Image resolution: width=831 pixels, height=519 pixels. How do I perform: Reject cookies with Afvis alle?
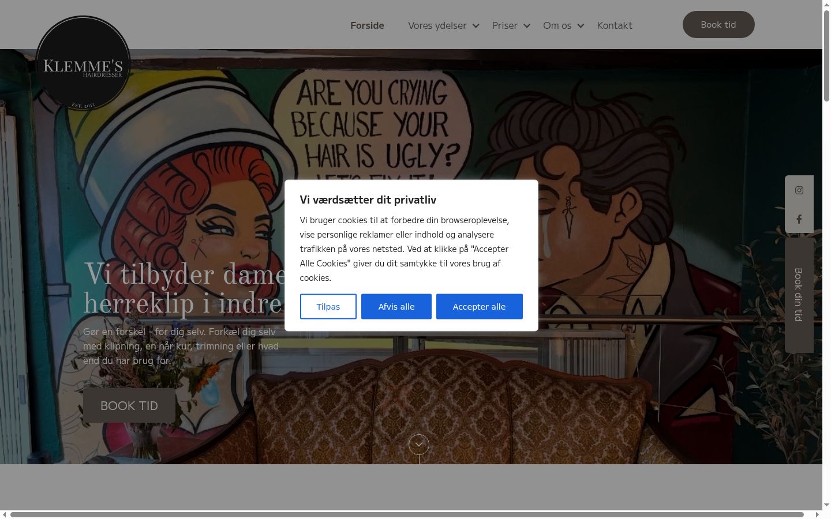396,306
